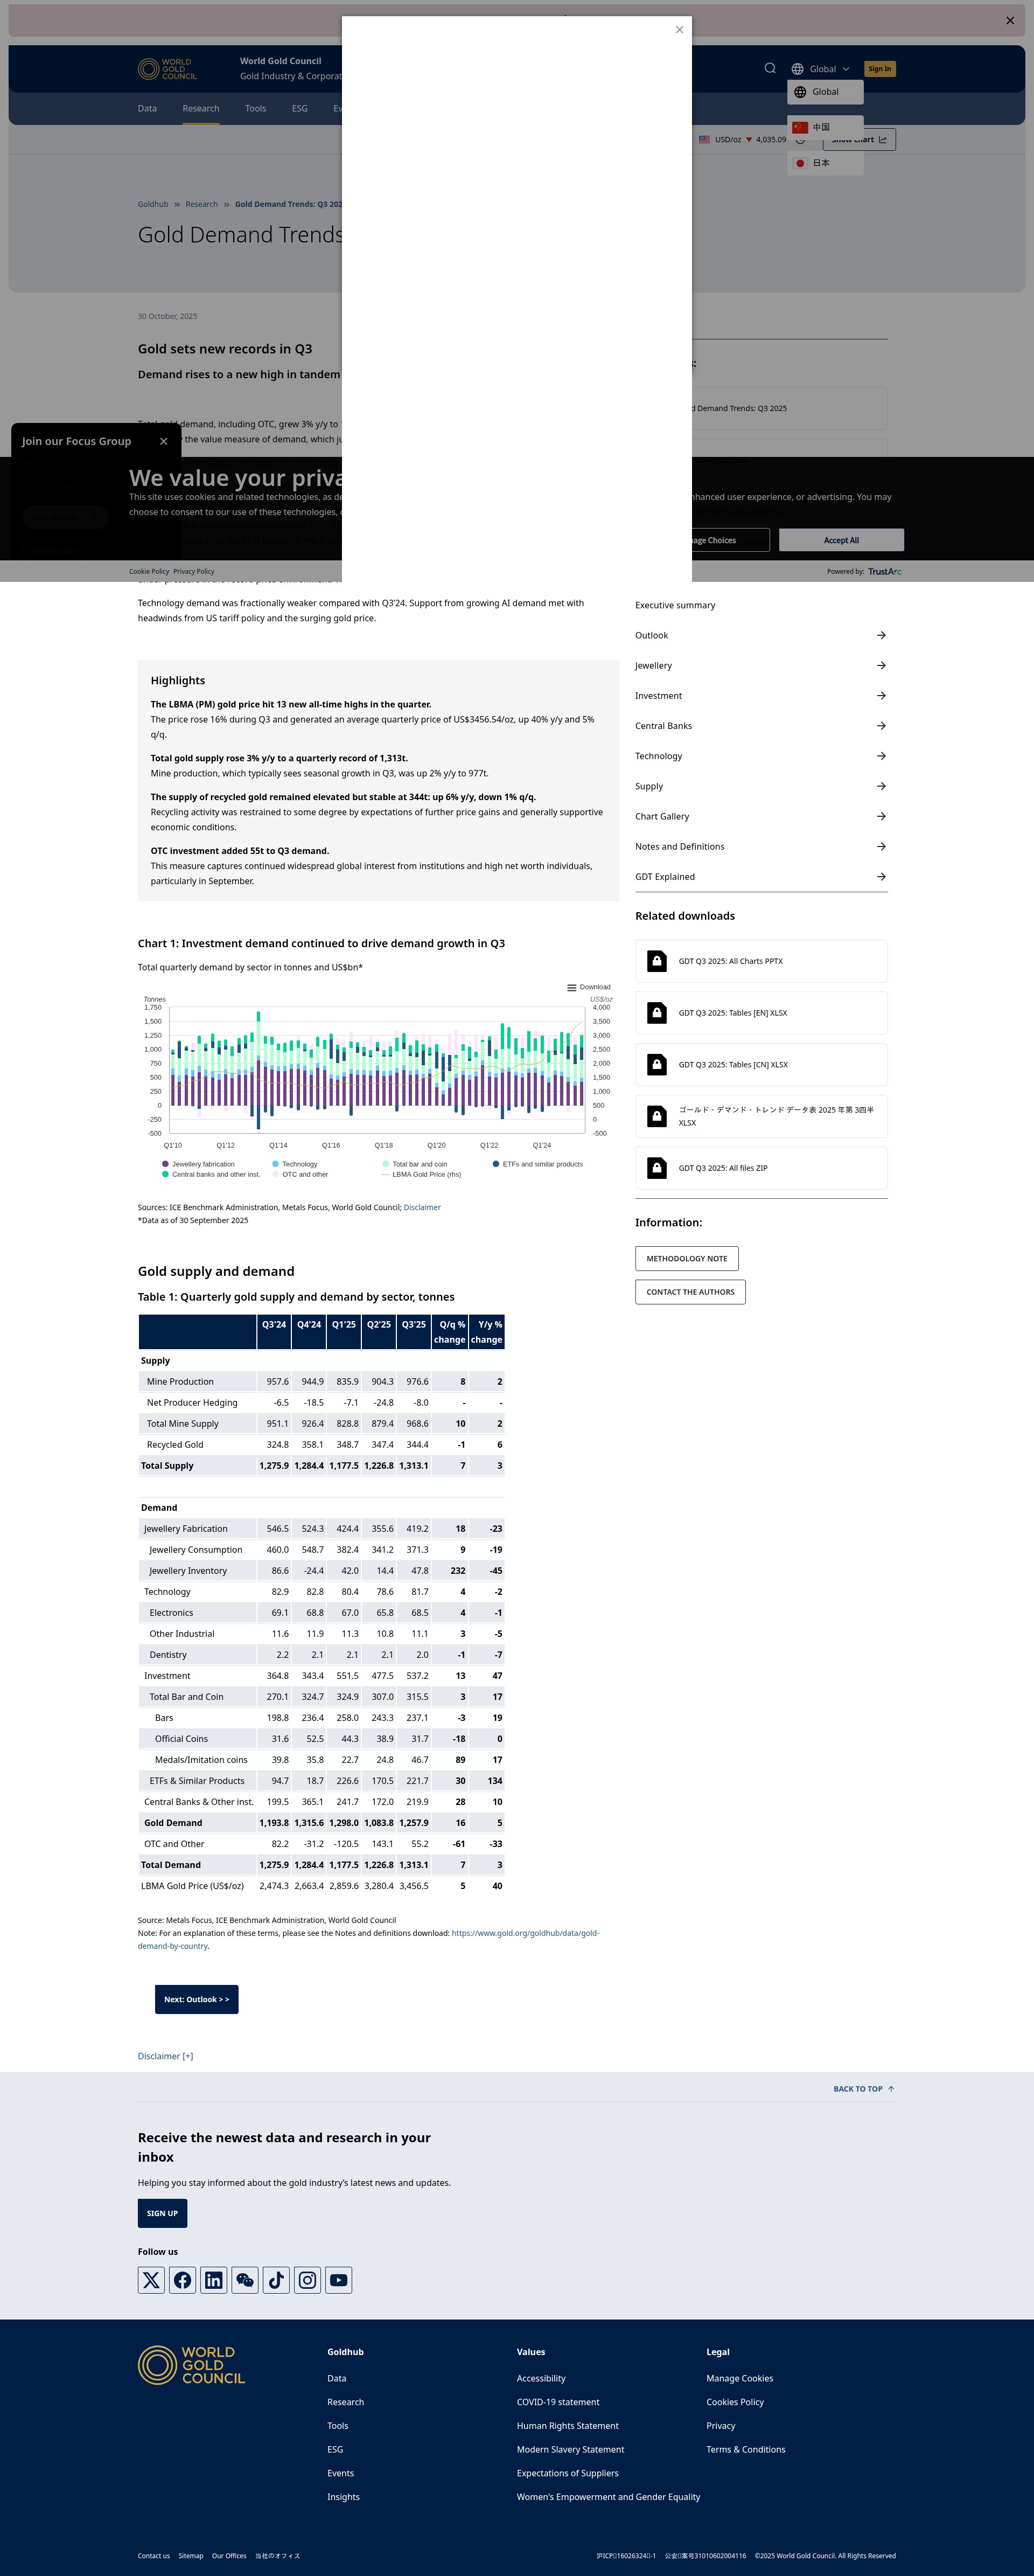Open the Global language dropdown
The image size is (1034, 2576).
tap(820, 69)
